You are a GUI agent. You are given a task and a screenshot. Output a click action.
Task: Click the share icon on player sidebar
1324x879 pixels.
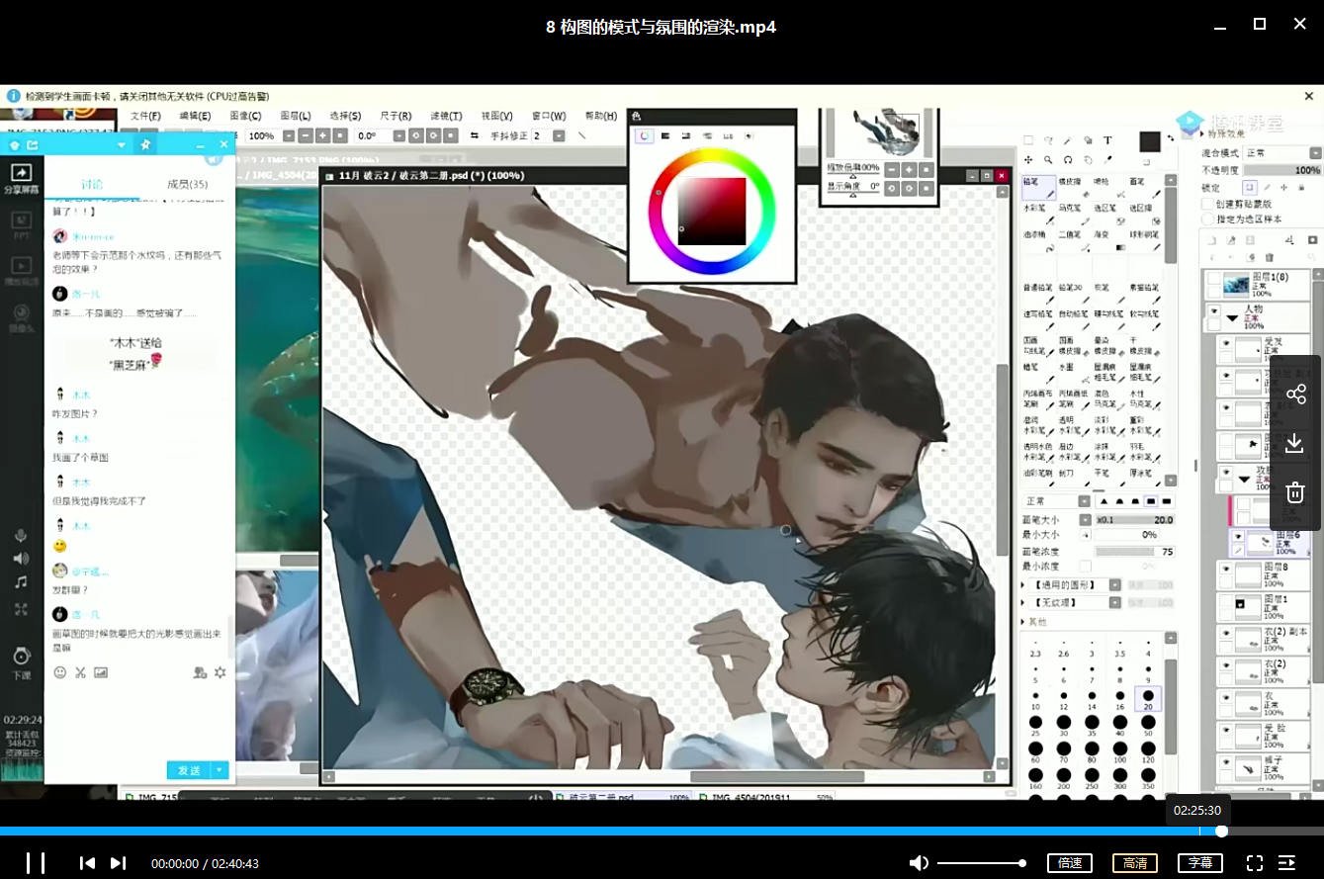1295,395
